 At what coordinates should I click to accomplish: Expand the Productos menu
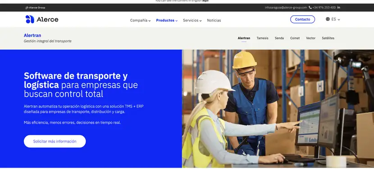pyautogui.click(x=167, y=21)
